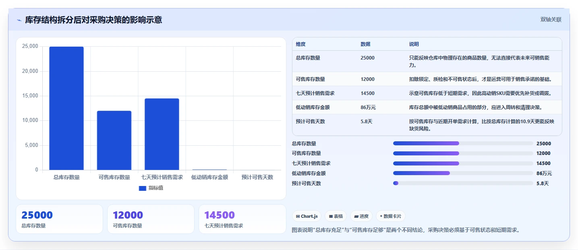Select the 表格 chip label
This screenshot has width=578, height=250.
(338, 216)
